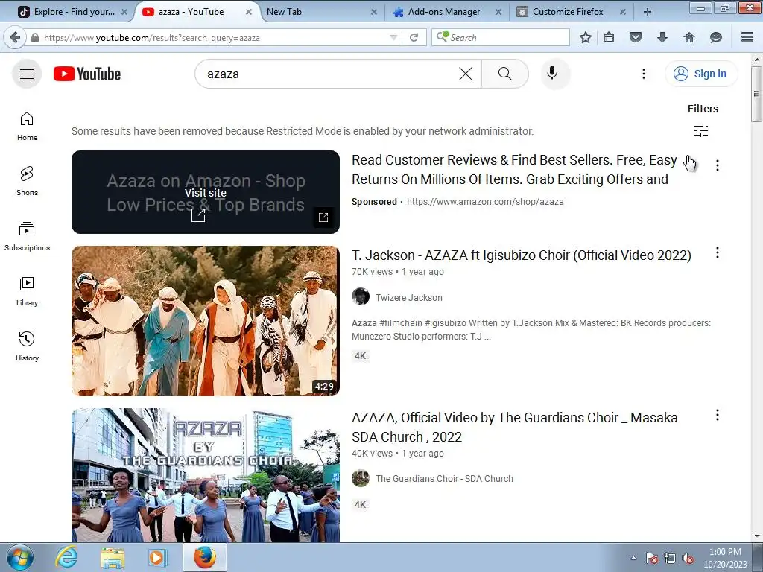Open T. Jackson - AZAZA ft Igisubizo Choir title

521,255
